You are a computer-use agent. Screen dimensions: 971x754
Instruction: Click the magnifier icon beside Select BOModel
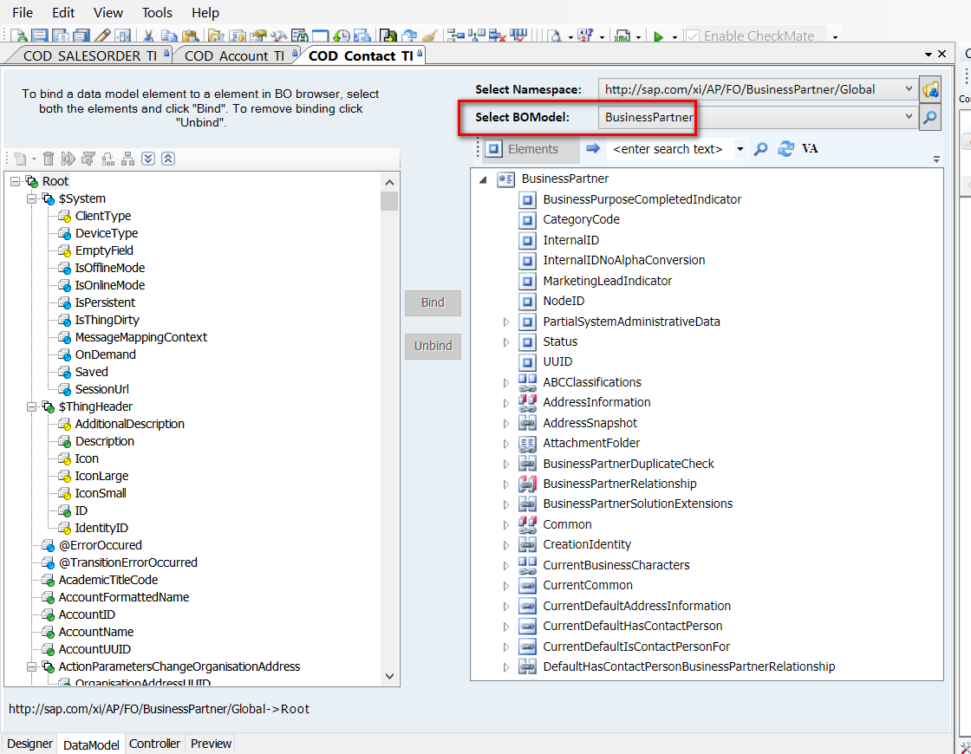930,117
